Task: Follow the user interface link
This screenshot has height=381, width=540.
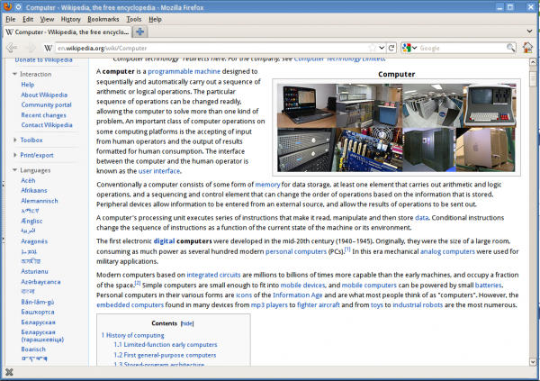Action: 159,171
